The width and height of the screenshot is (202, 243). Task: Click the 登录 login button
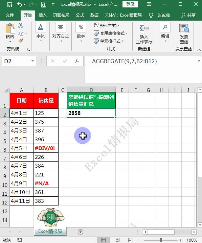tap(130, 4)
